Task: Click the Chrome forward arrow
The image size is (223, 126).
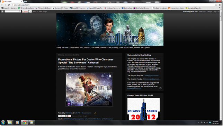Action: (x=6, y=5)
